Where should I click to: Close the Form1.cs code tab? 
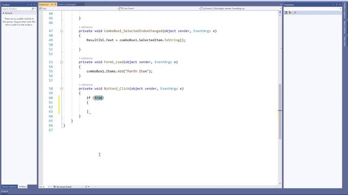(x=55, y=4)
